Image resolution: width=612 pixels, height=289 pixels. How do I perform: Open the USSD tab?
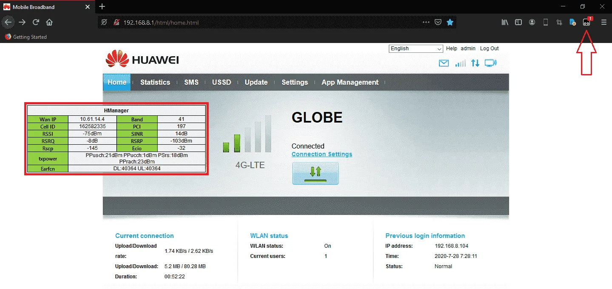coord(222,82)
